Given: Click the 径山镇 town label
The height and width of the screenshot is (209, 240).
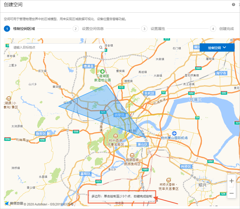Looking at the screenshot, I should tap(68, 103).
